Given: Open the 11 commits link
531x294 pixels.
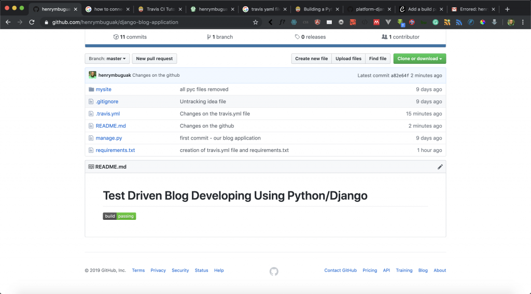Looking at the screenshot, I should 130,37.
